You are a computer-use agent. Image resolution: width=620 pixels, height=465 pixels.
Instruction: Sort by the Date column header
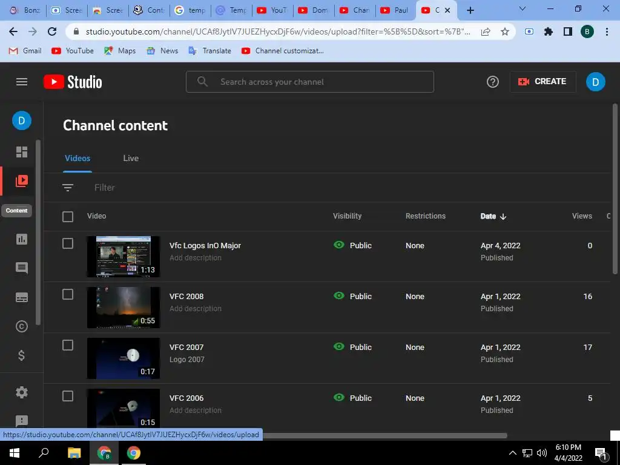click(493, 216)
